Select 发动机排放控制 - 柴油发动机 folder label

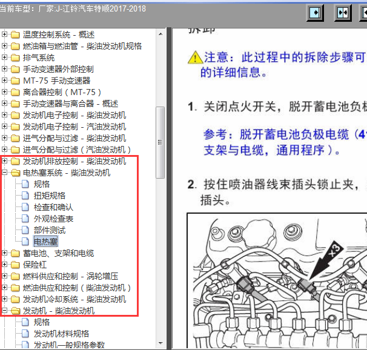click(74, 161)
